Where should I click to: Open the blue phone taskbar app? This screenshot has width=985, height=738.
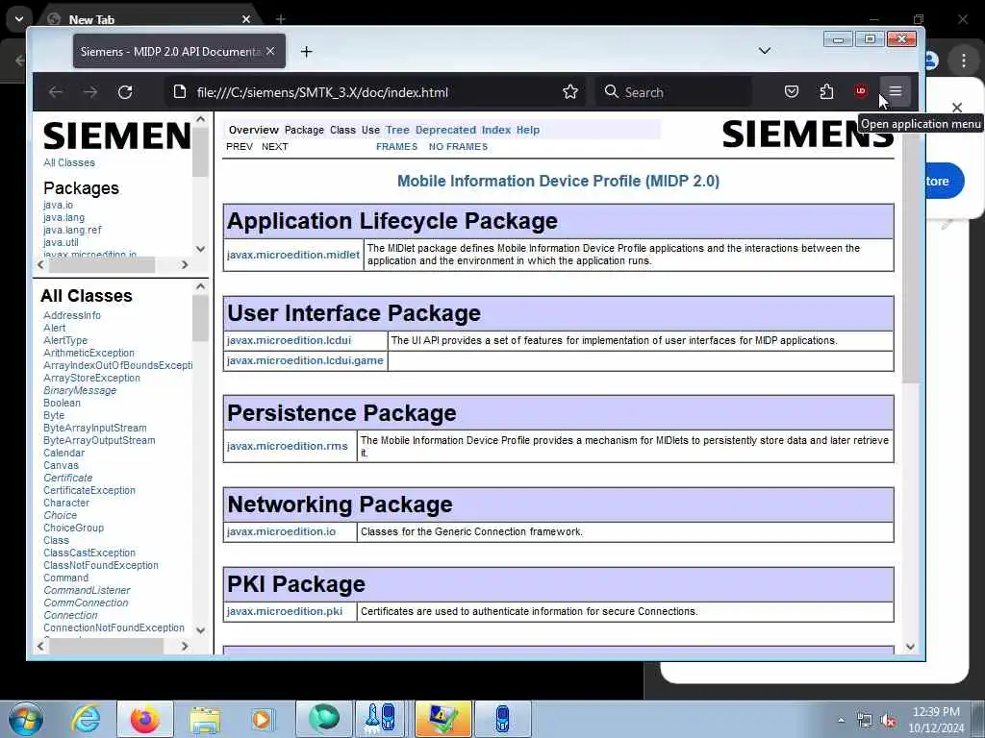[x=502, y=719]
